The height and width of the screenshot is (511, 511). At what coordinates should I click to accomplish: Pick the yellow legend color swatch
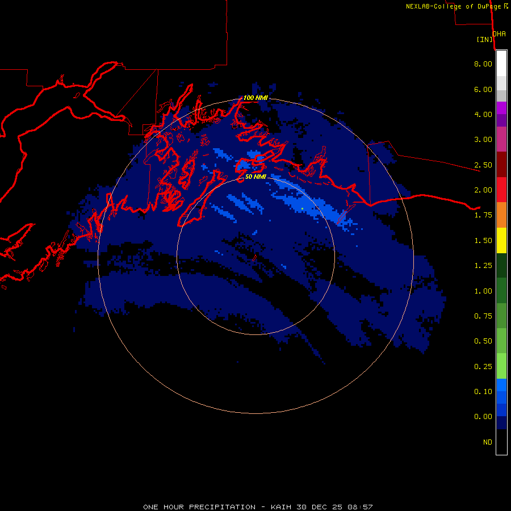tap(501, 241)
